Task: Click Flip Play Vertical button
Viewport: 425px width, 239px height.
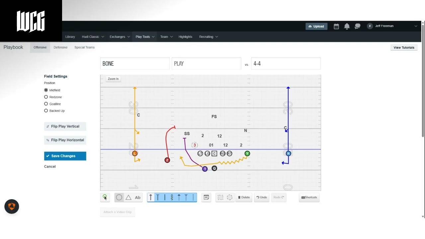Action: 65,126
